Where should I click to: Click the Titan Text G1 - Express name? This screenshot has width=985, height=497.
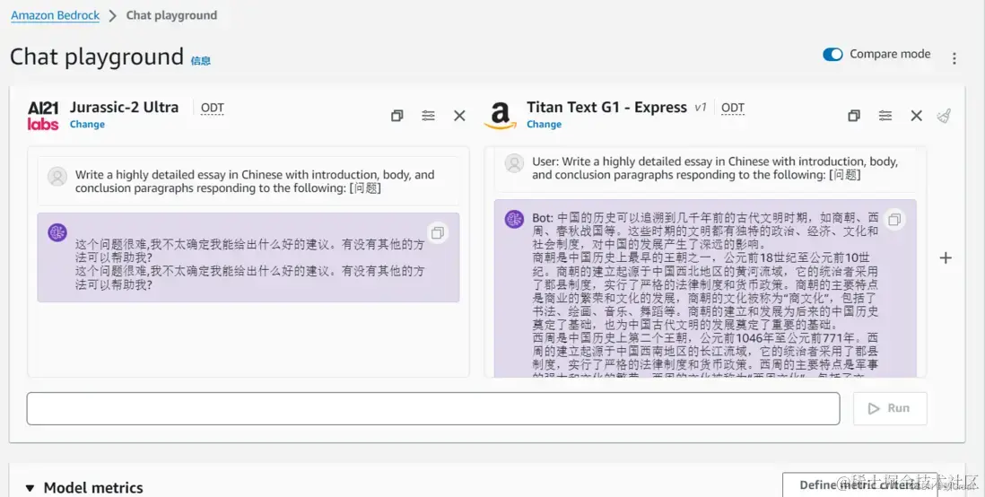click(606, 108)
